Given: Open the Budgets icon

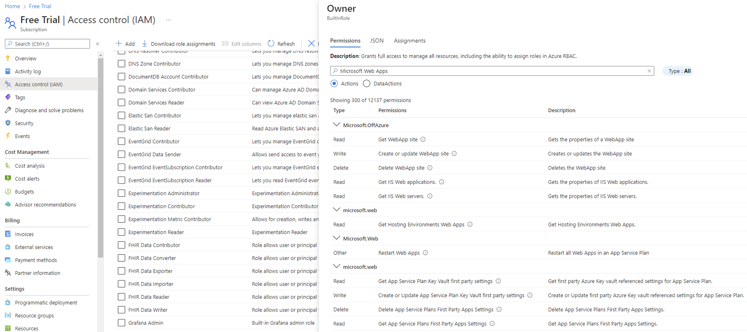Looking at the screenshot, I should point(8,192).
